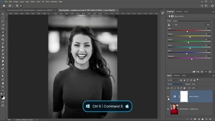Expand the Opacity slider arrow
Viewport: 215px width, 121px height.
pos(197,84)
